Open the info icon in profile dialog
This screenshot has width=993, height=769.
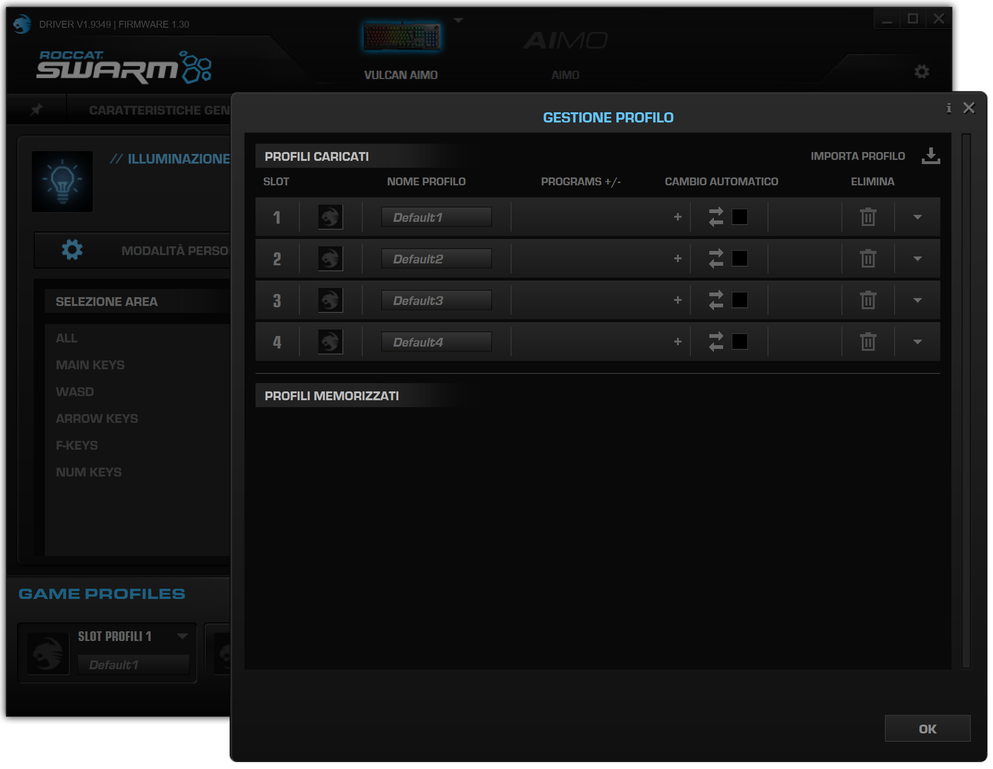click(x=949, y=108)
